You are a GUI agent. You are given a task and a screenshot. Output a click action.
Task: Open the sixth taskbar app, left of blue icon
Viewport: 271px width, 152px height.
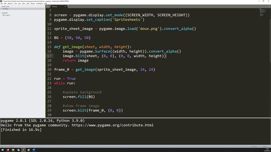(x=29, y=150)
